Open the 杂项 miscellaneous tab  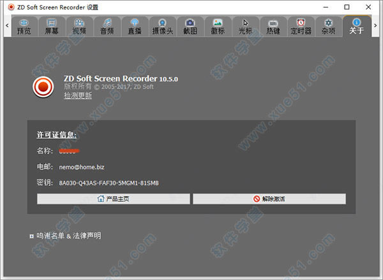click(x=329, y=27)
